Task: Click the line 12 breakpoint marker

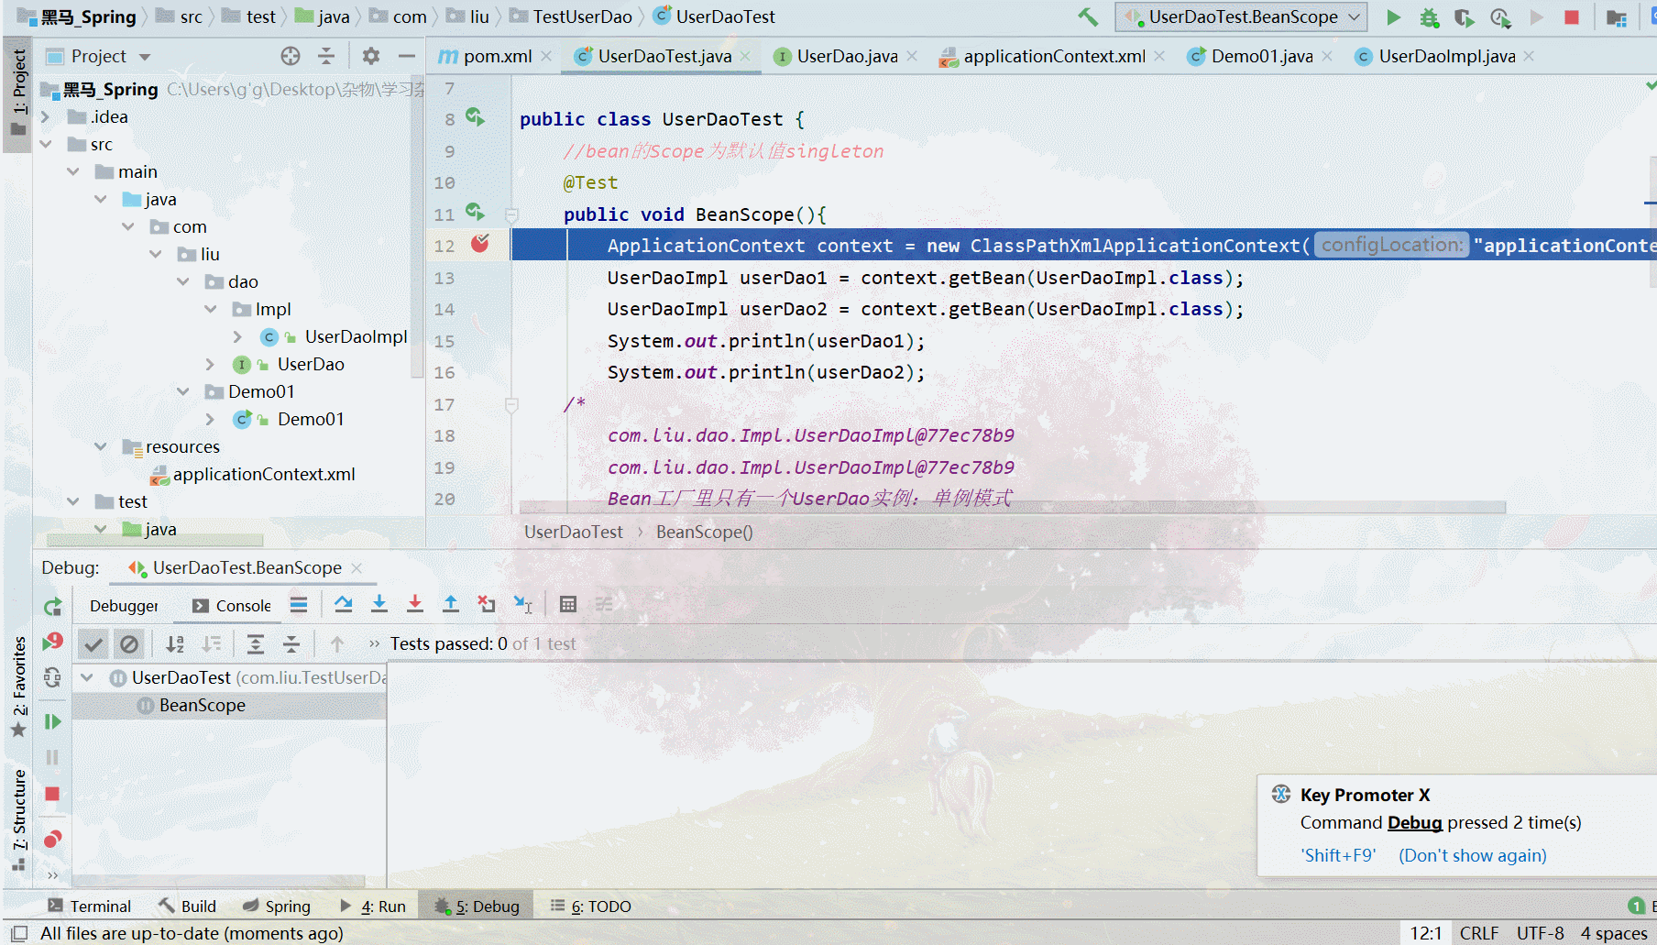Action: (x=480, y=243)
